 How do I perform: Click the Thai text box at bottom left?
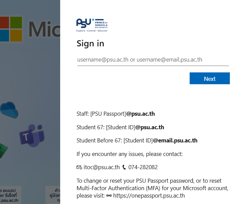point(10,195)
